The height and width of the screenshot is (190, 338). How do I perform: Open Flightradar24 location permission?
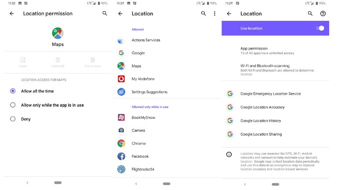point(166,169)
